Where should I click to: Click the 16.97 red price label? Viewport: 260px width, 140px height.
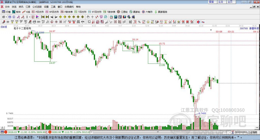point(52,31)
